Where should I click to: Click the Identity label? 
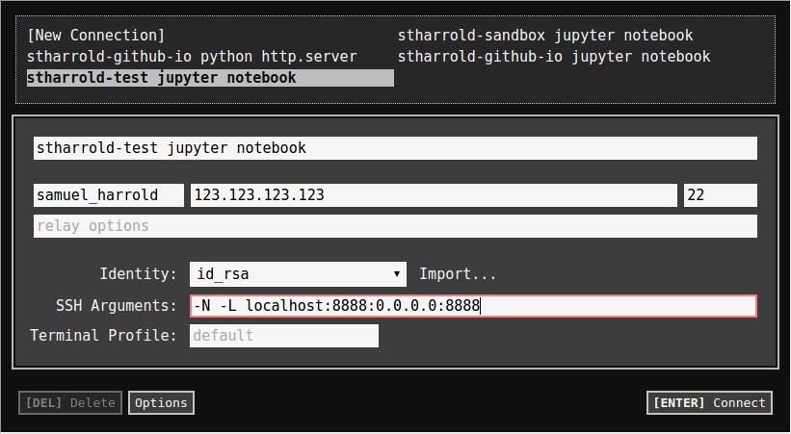pyautogui.click(x=138, y=274)
